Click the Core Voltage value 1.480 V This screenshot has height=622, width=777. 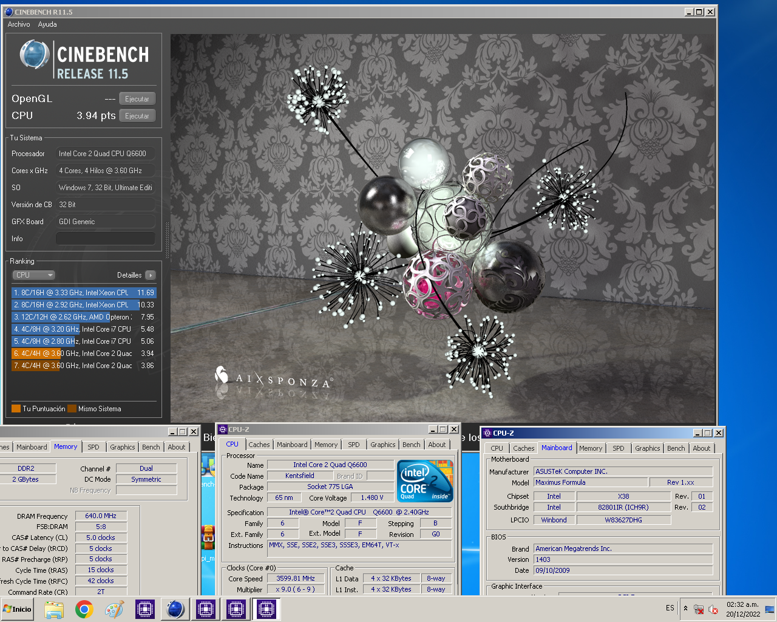point(372,497)
